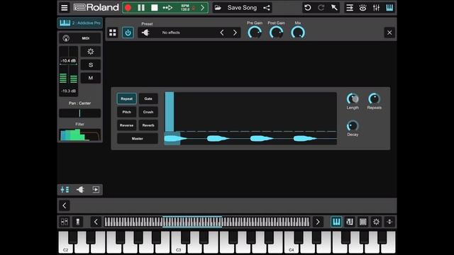Select the Reverb effect tab

tap(148, 125)
